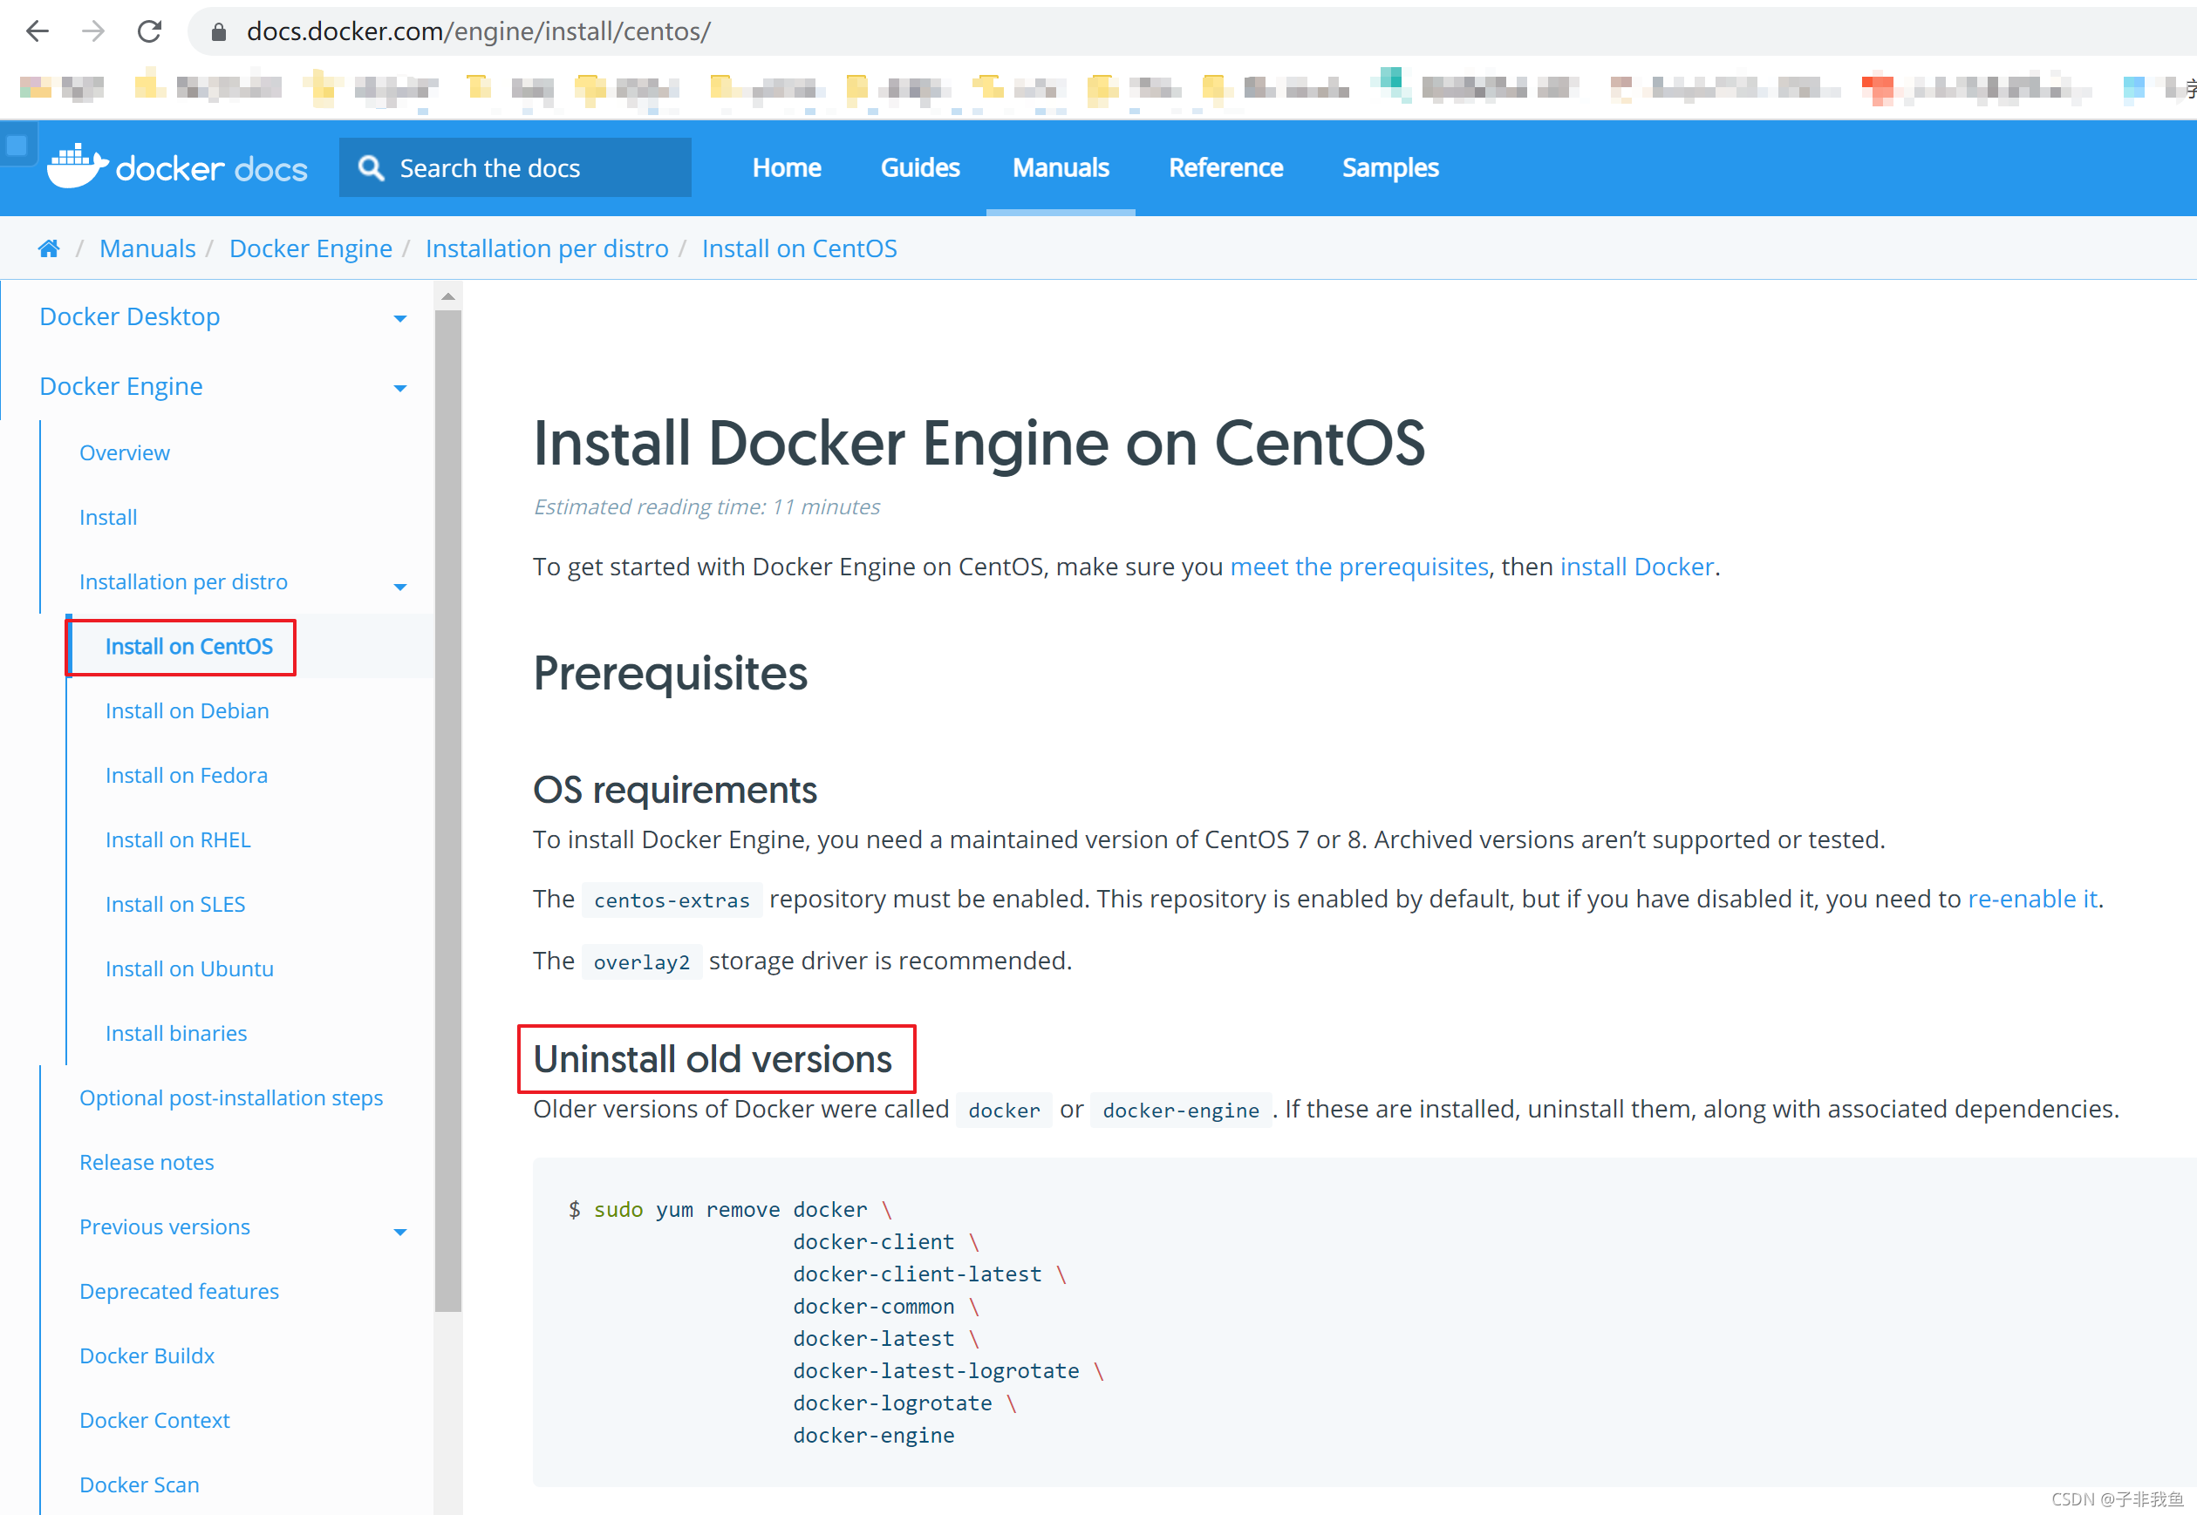The image size is (2197, 1515).
Task: Open the Home nav tab
Action: (x=787, y=168)
